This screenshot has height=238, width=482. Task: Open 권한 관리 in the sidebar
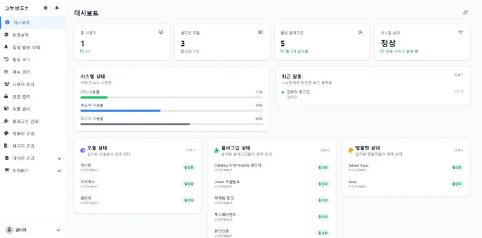(33, 96)
